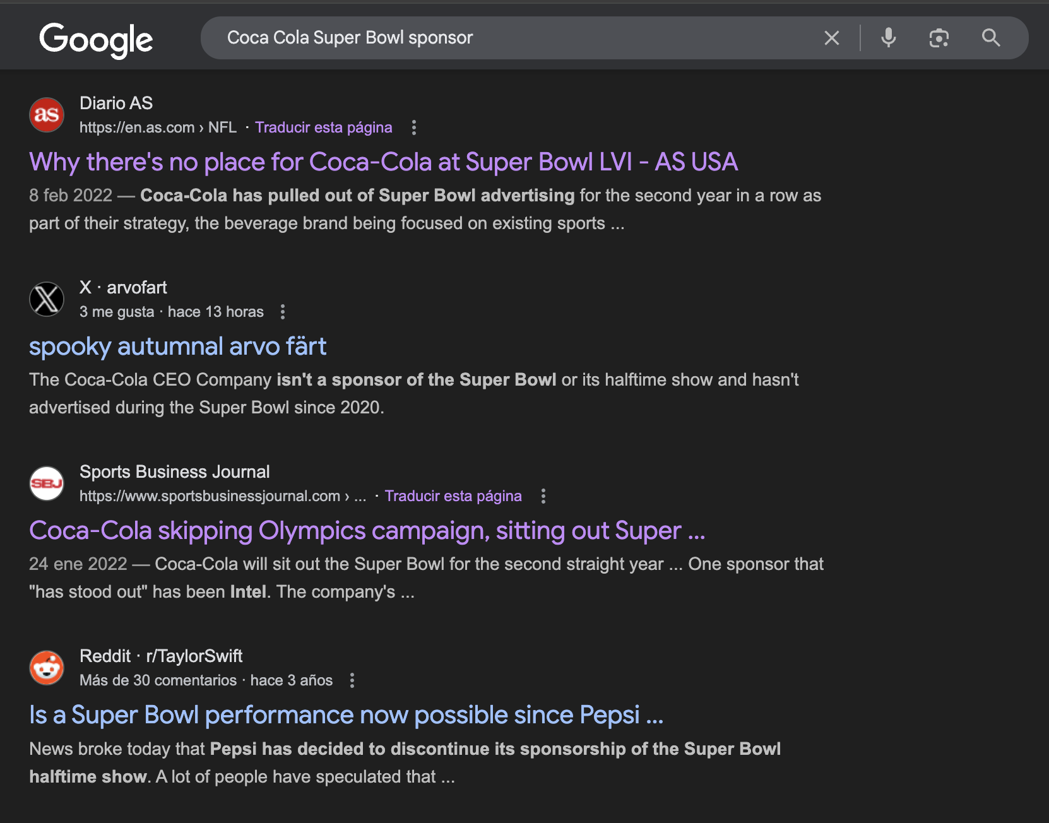Click the Diario AS site favicon
Image resolution: width=1049 pixels, height=823 pixels.
(47, 115)
